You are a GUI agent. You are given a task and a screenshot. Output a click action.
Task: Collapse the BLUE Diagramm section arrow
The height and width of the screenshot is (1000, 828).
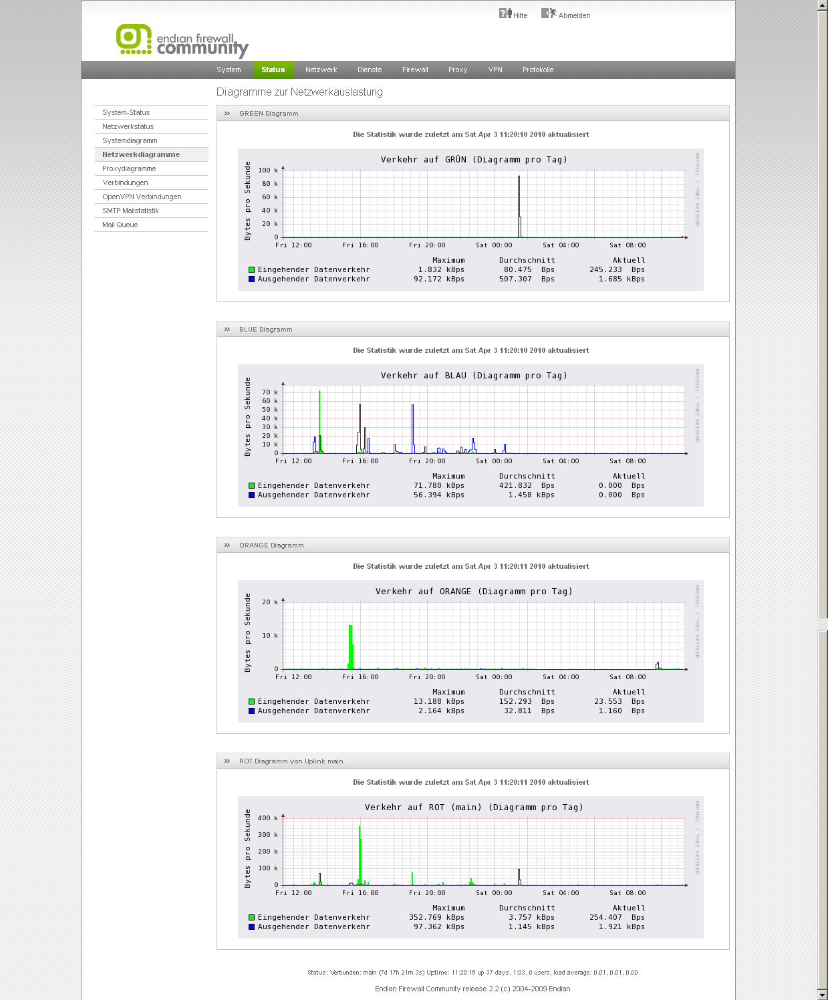[x=227, y=330]
